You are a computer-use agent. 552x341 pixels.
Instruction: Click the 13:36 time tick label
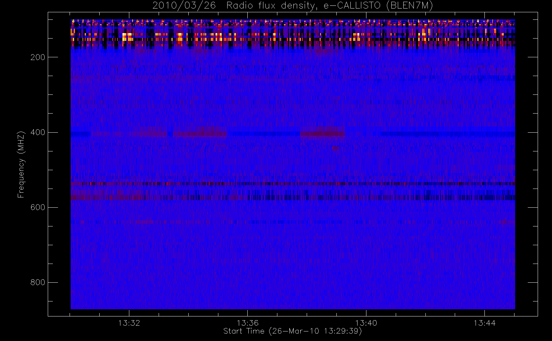248,323
